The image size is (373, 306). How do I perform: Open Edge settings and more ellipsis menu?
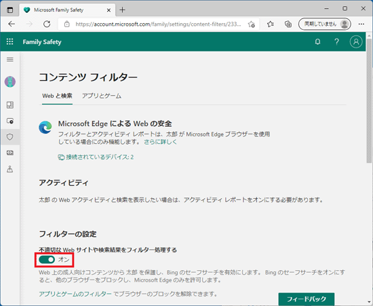click(361, 24)
